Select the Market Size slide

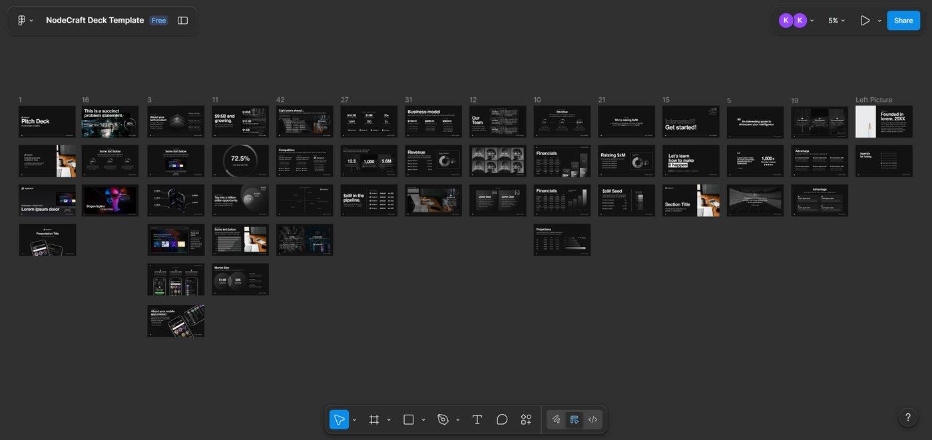pyautogui.click(x=240, y=279)
